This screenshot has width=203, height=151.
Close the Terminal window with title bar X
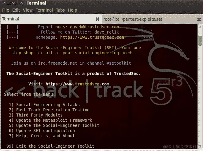[22, 3]
